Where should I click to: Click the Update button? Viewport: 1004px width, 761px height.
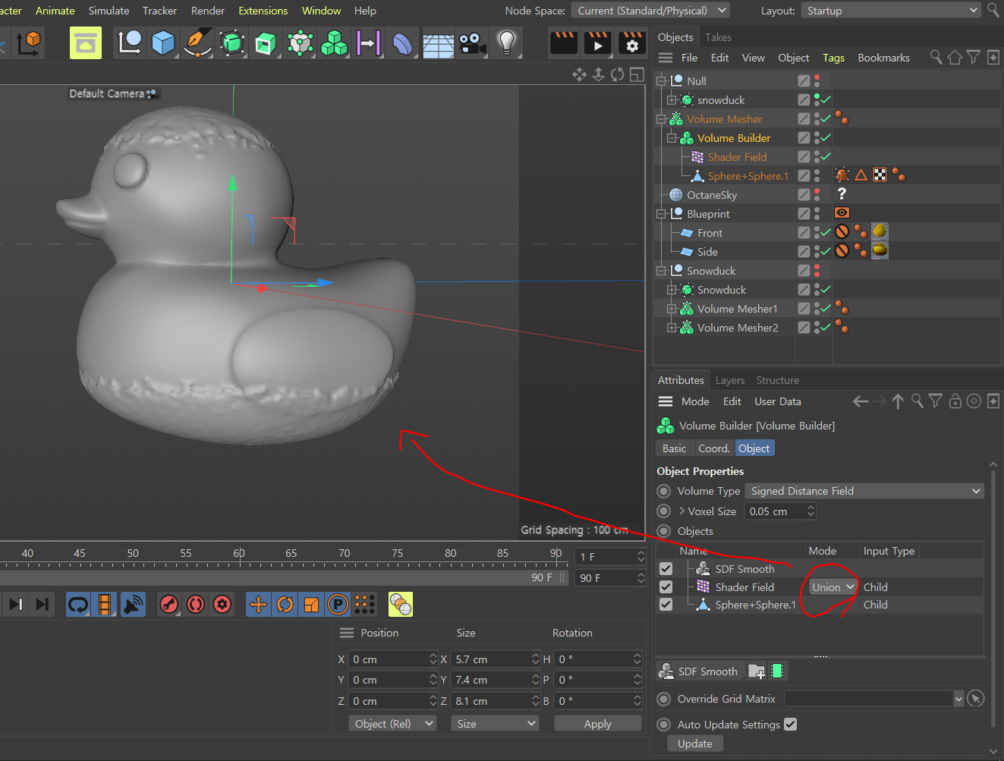[x=695, y=744]
